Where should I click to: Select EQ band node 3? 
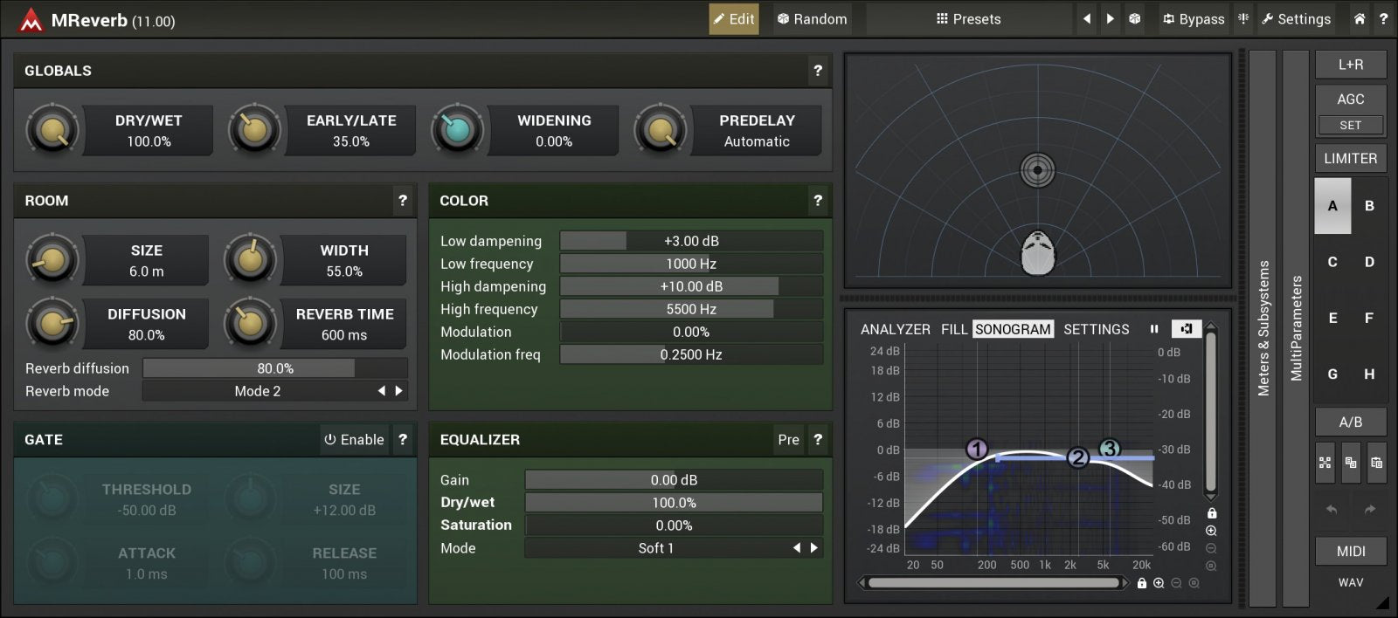[x=1110, y=449]
